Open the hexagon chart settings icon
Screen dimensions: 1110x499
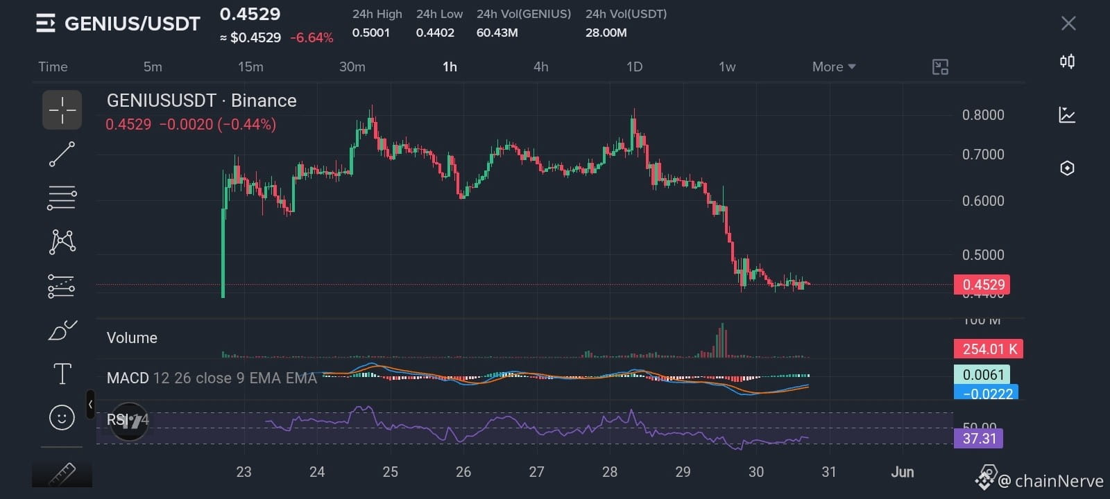1067,168
